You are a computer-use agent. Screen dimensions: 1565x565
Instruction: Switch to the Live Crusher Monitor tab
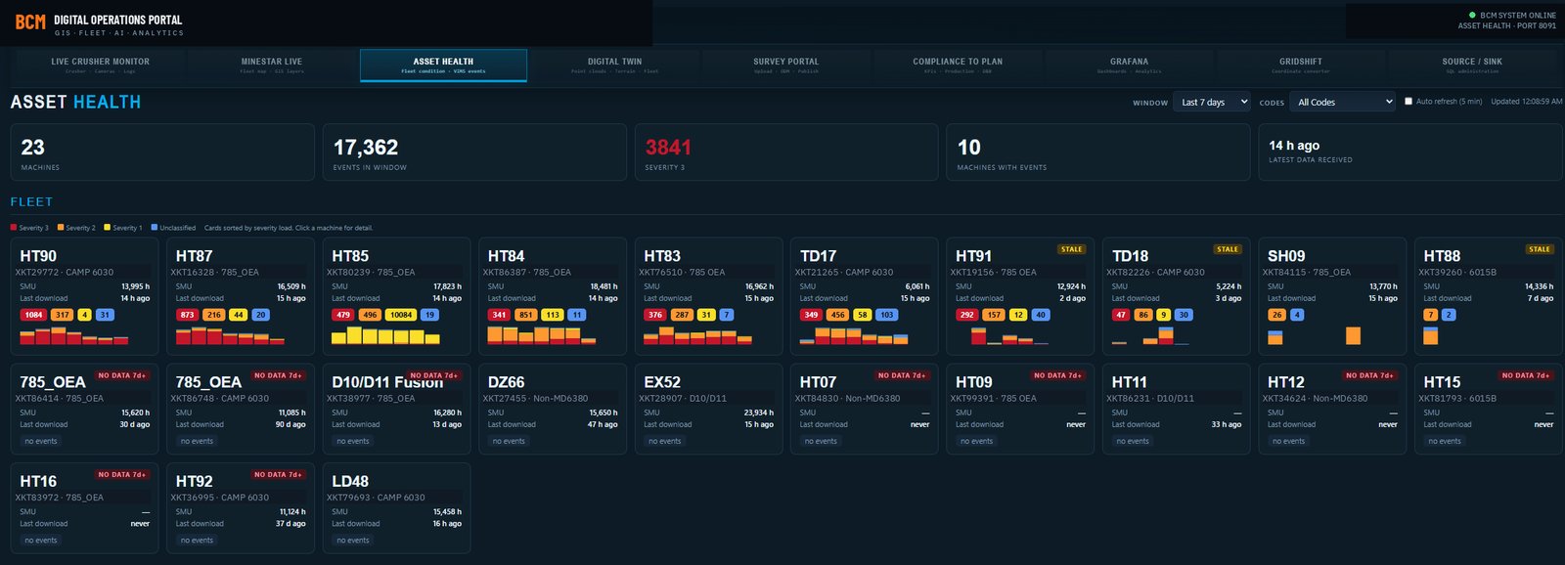point(101,65)
